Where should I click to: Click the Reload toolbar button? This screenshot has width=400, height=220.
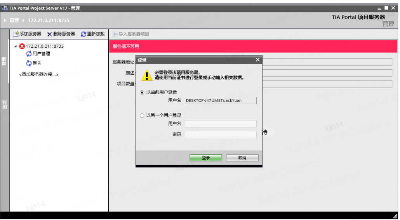[92, 34]
